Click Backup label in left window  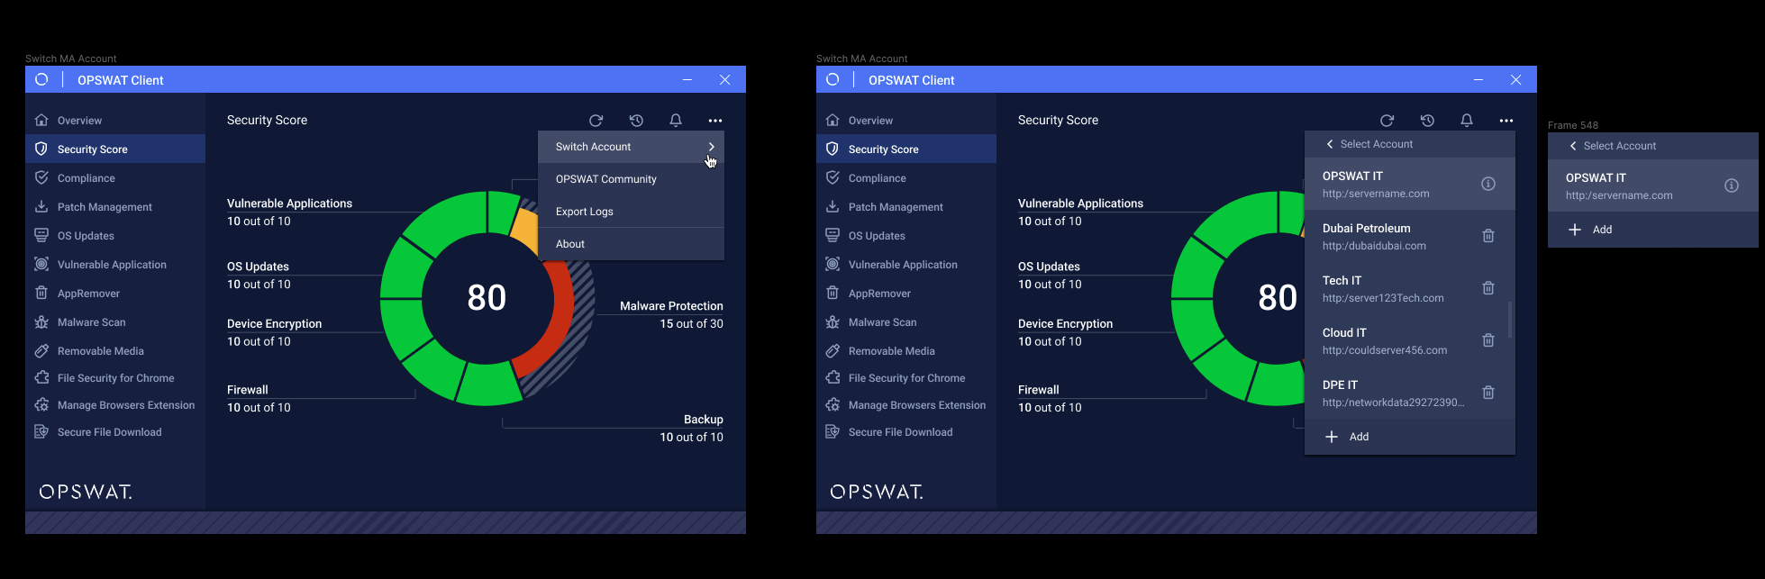pos(704,420)
